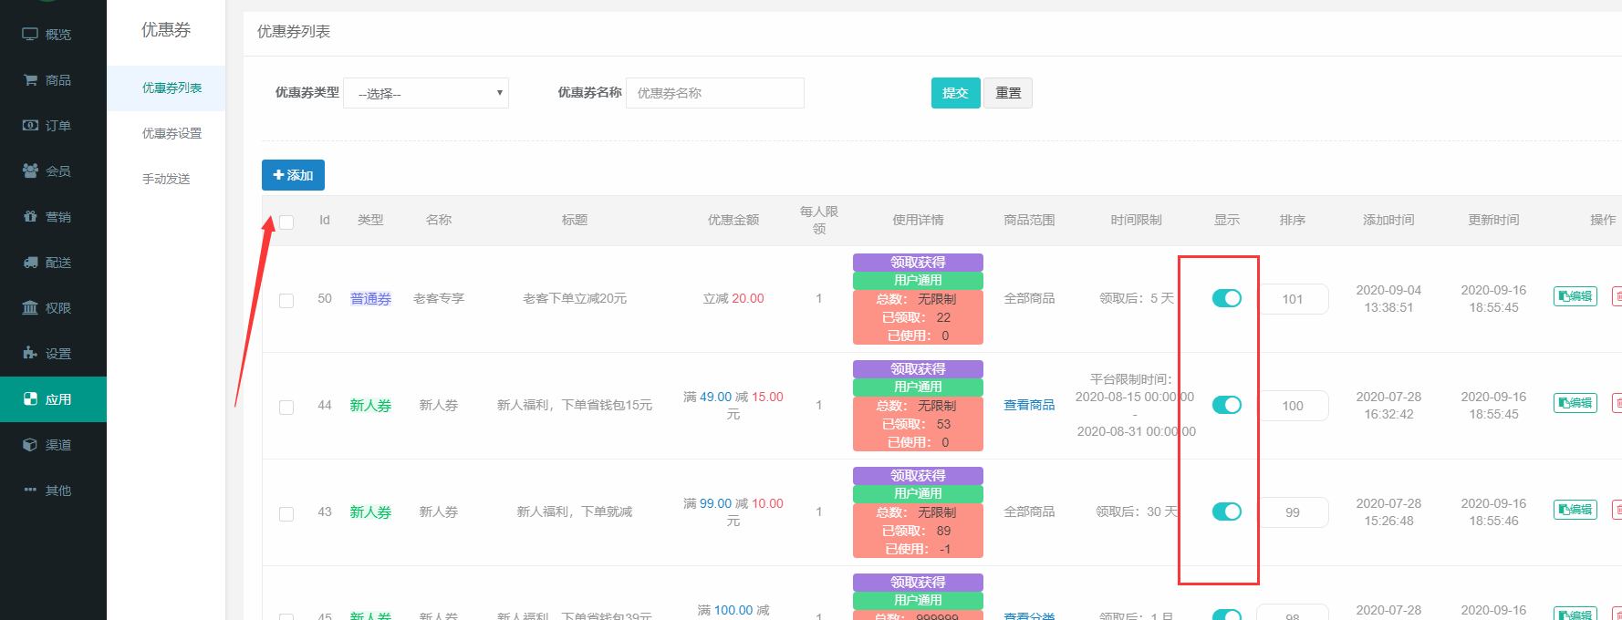Click the 营销 gift icon
Viewport: 1622px width, 620px height.
click(30, 217)
